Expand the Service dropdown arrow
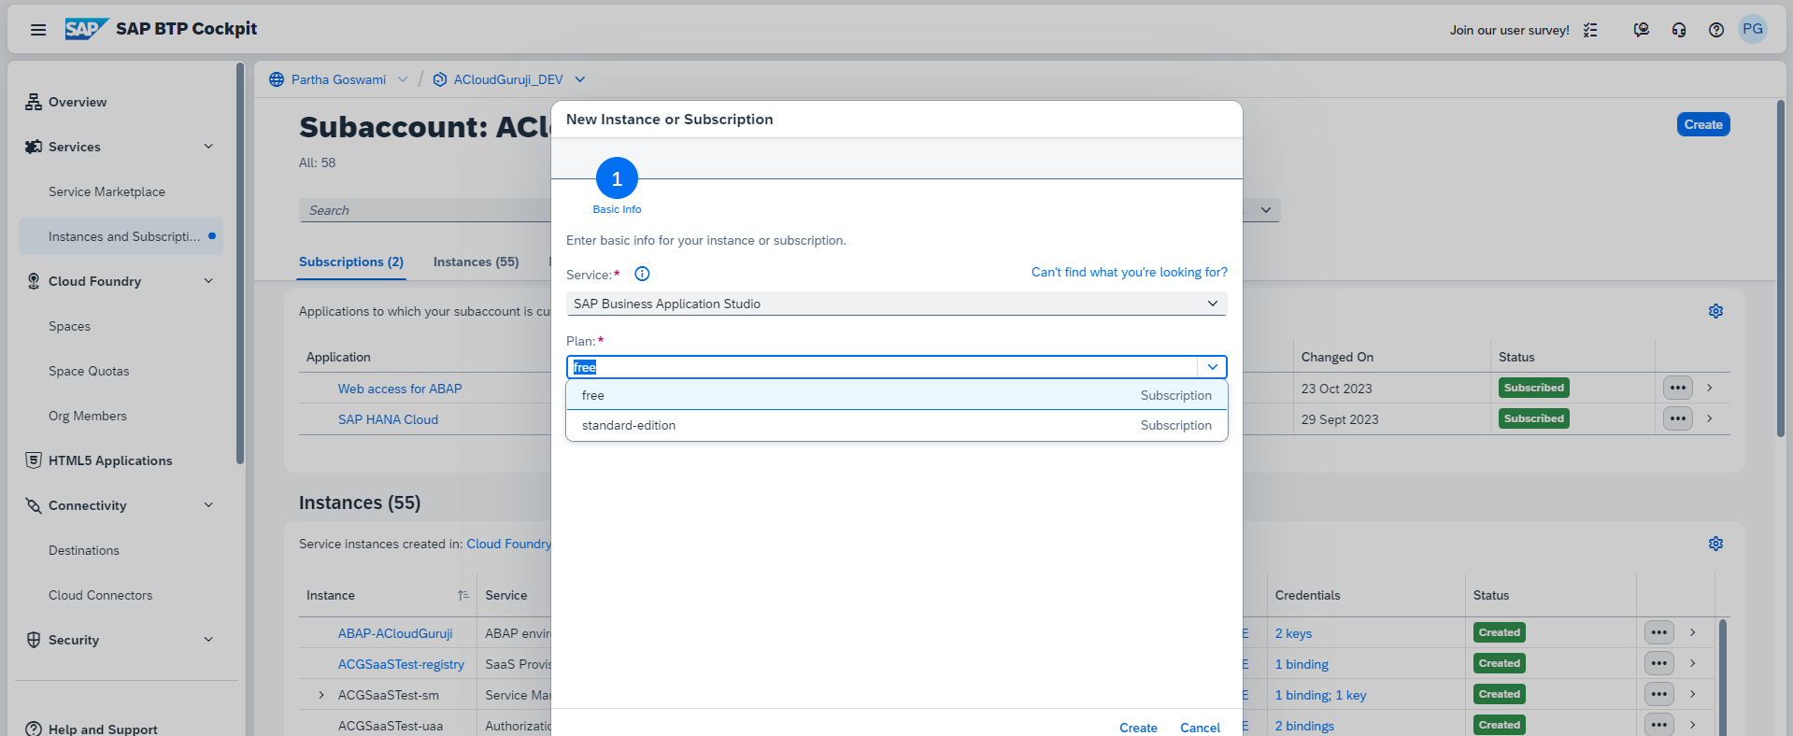The height and width of the screenshot is (736, 1793). point(1212,304)
